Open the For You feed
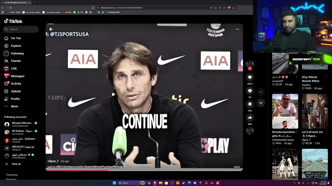This screenshot has height=186, width=332. pyautogui.click(x=16, y=38)
